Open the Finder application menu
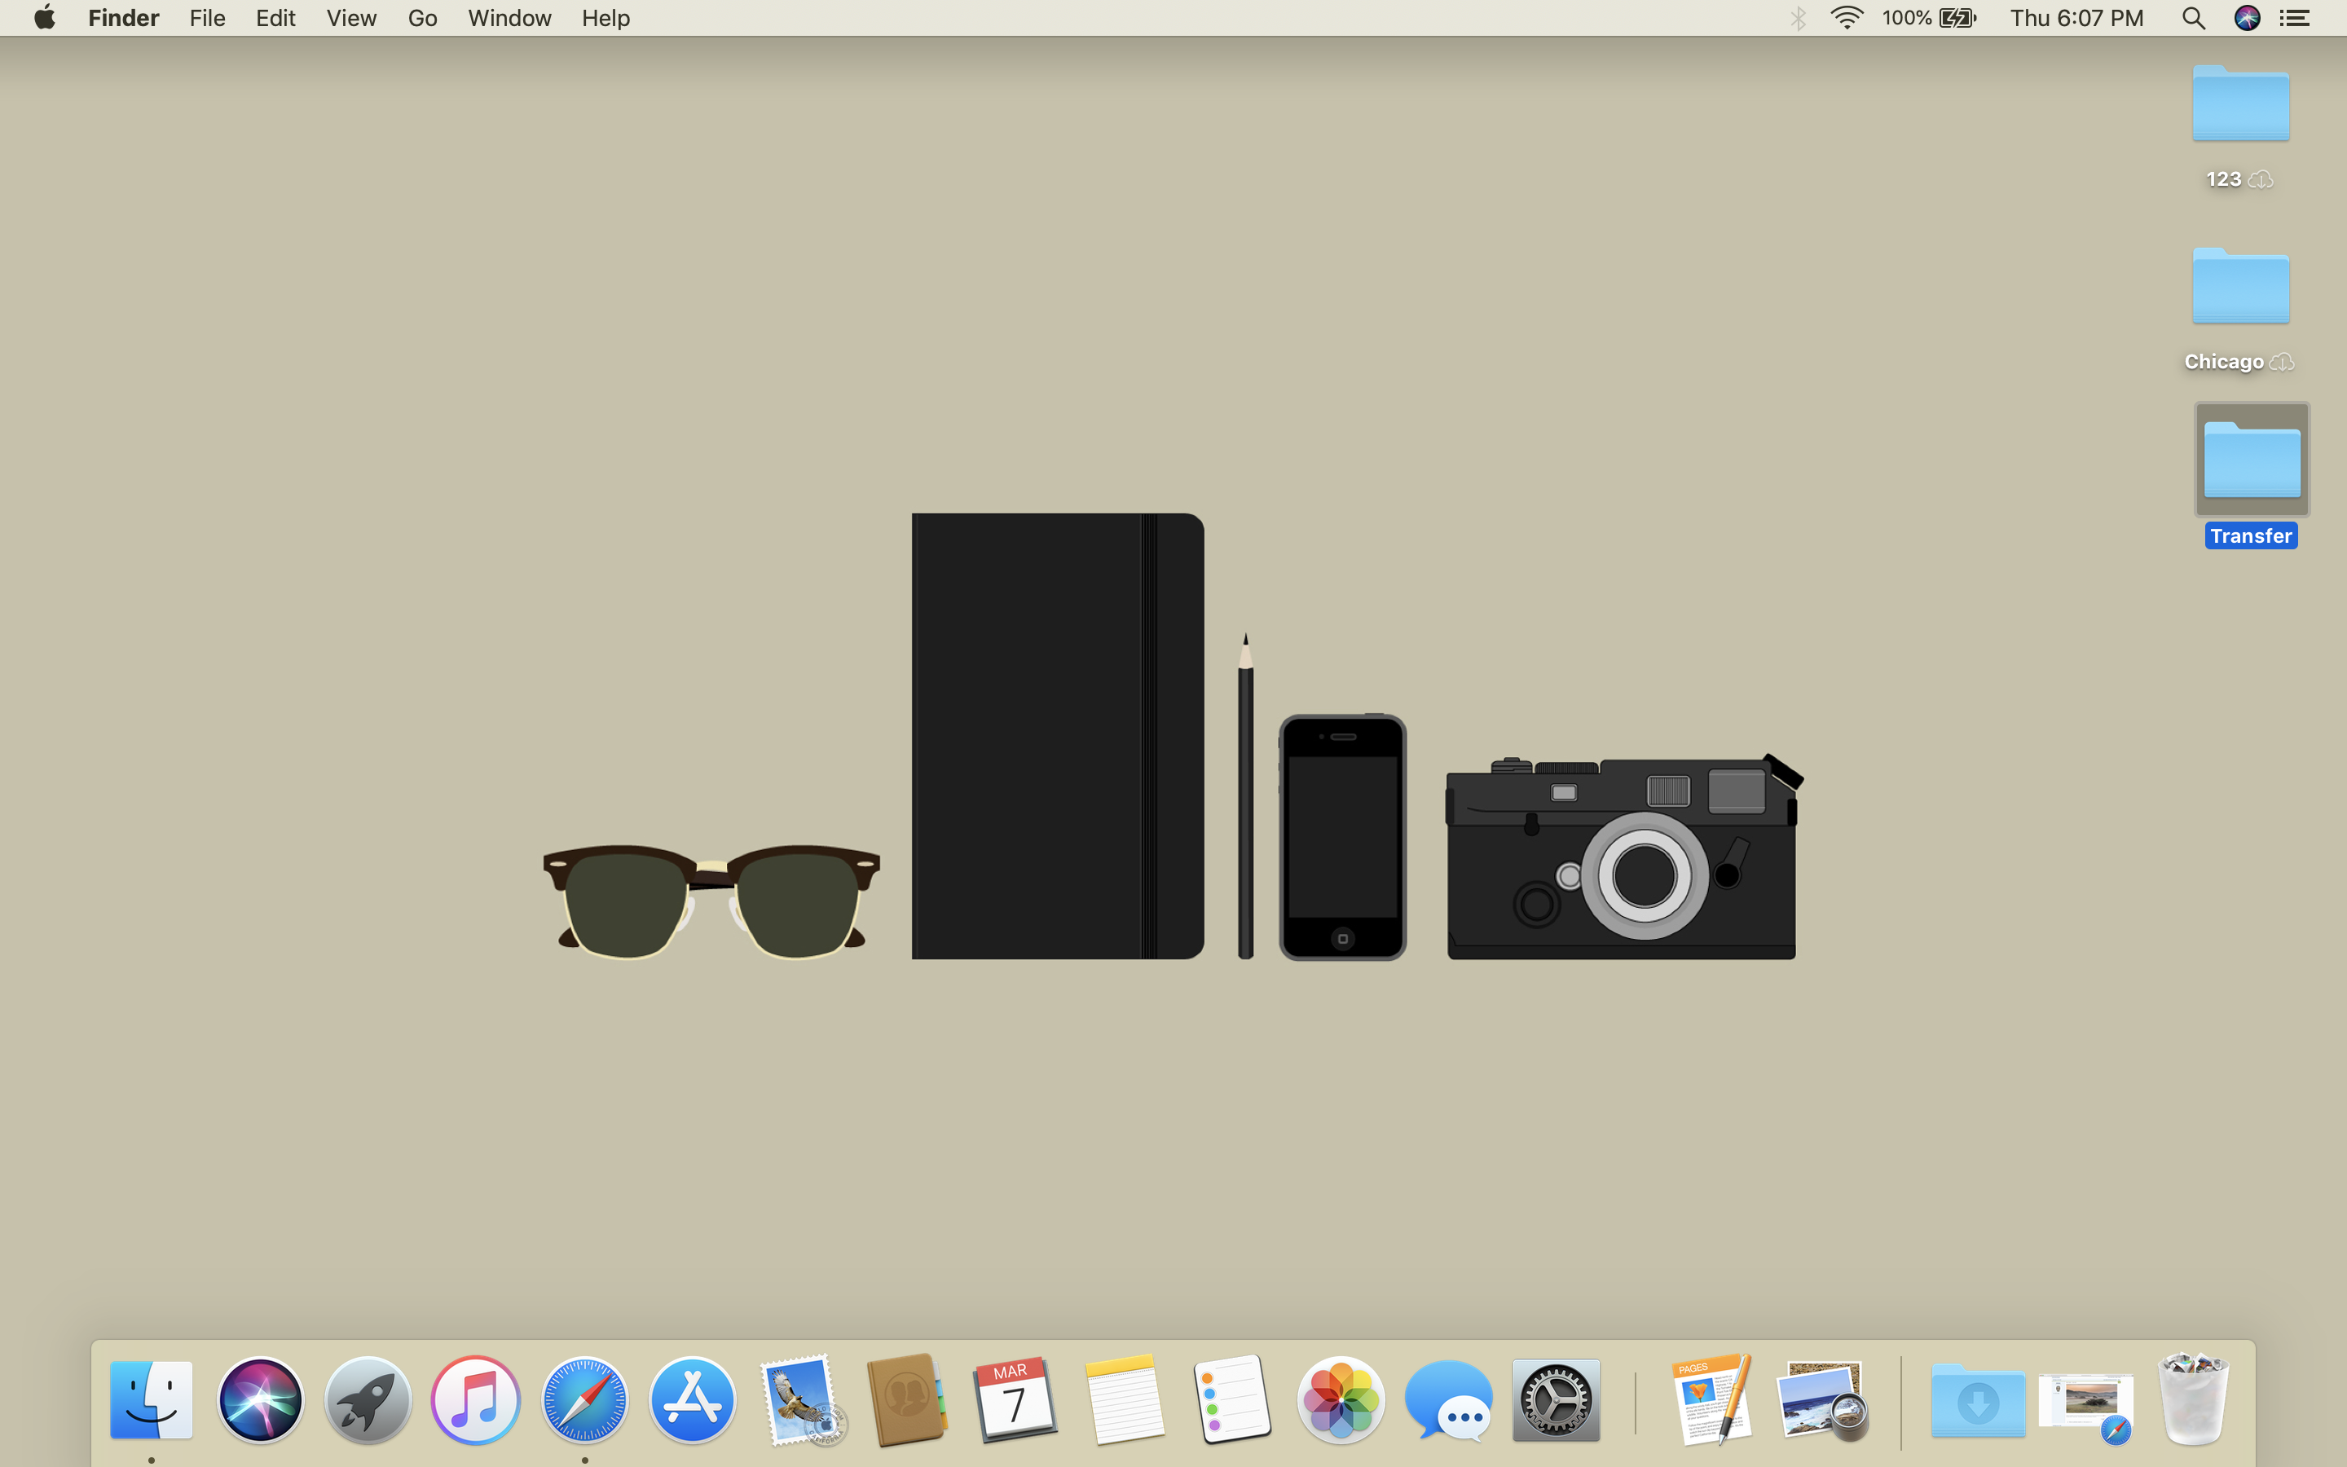Image resolution: width=2347 pixels, height=1467 pixels. [123, 19]
